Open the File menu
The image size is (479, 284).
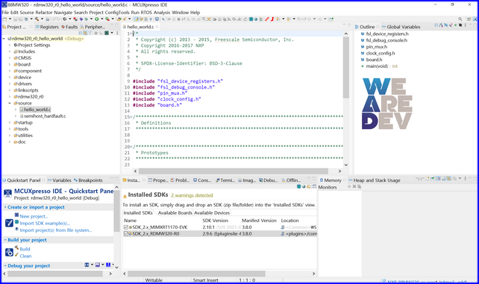[5, 13]
